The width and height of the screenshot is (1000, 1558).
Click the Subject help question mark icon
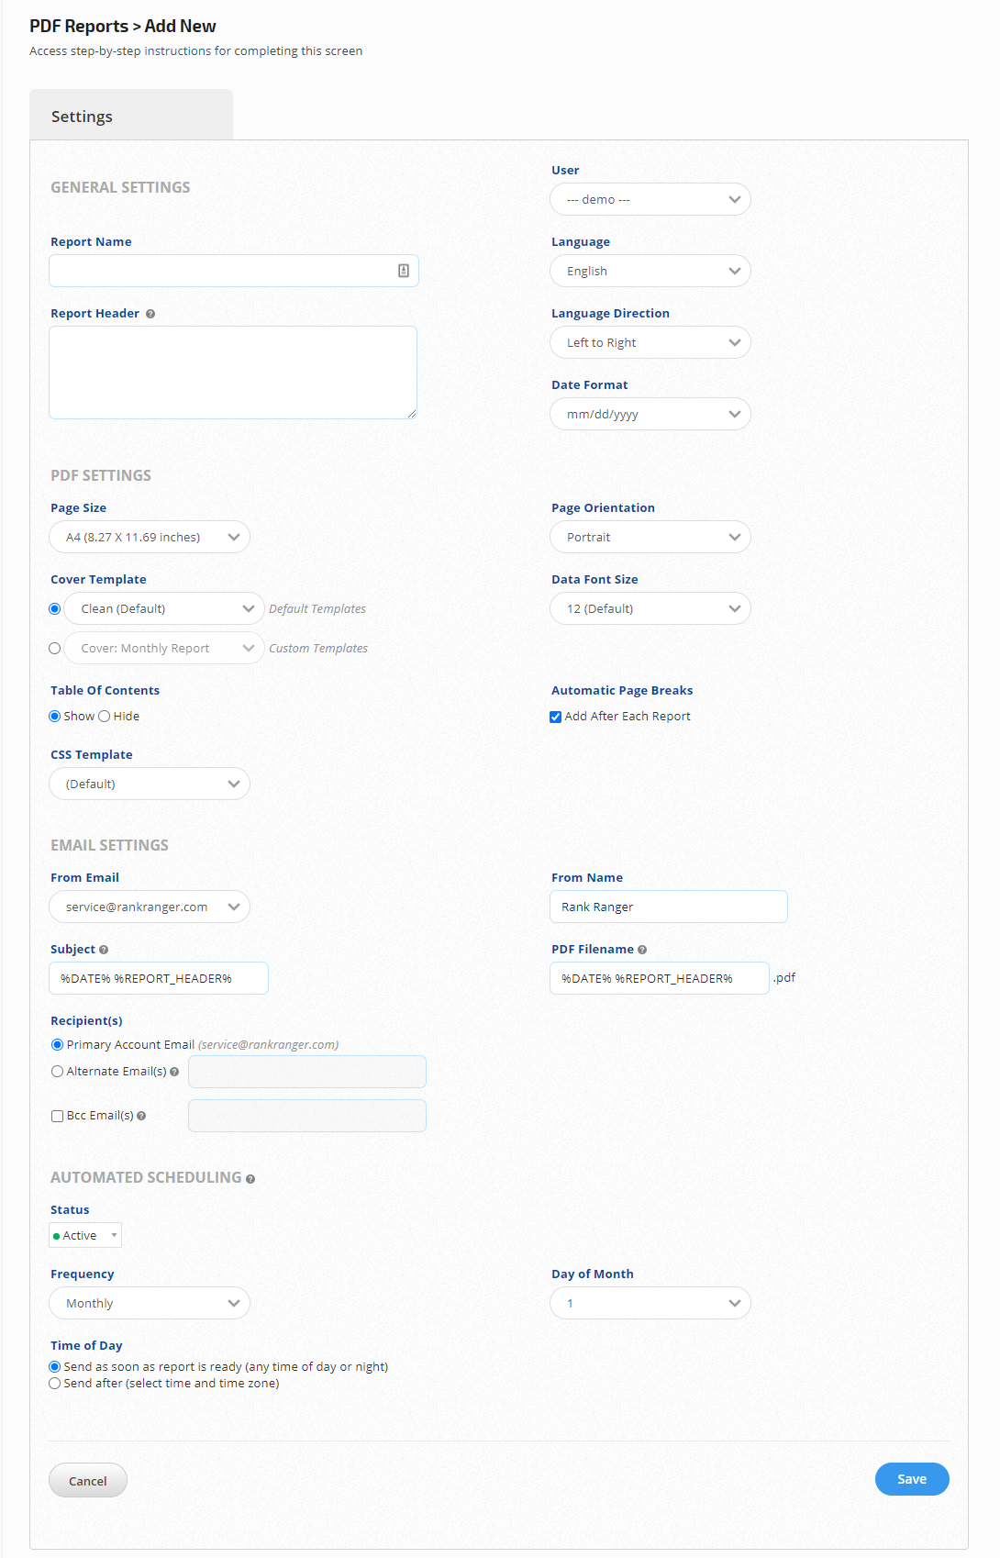(x=104, y=950)
